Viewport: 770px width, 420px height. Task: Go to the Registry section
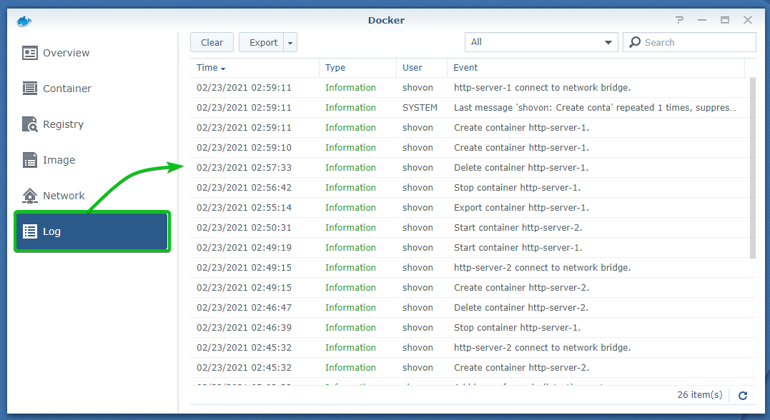click(x=92, y=124)
